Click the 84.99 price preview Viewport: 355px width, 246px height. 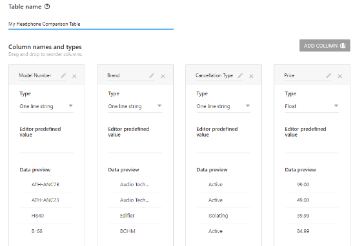coord(303,231)
